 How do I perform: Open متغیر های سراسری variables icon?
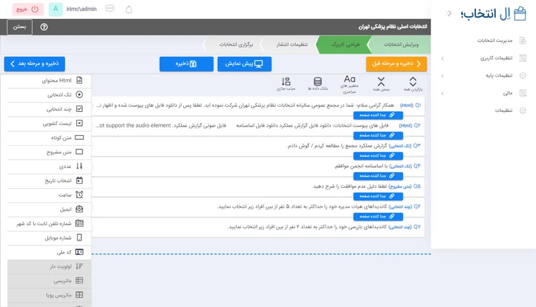click(349, 84)
